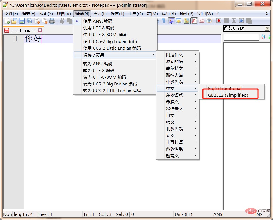Image resolution: width=273 pixels, height=220 pixels.
Task: Click 转为 UCS-2 Big Endian 编码
Action: pyautogui.click(x=115, y=84)
